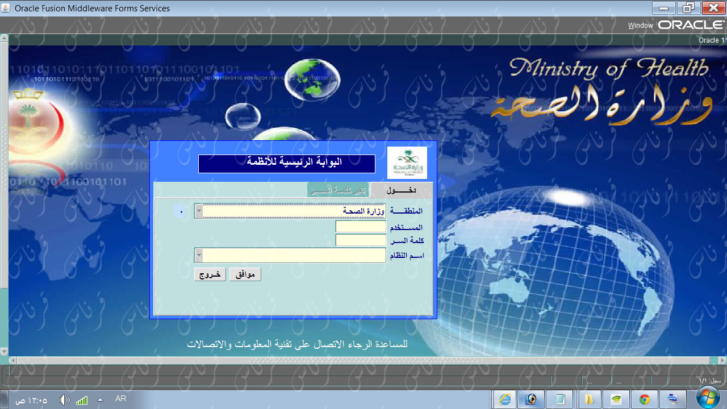Open the Windows Start orb
Image resolution: width=727 pixels, height=409 pixels.
[708, 399]
